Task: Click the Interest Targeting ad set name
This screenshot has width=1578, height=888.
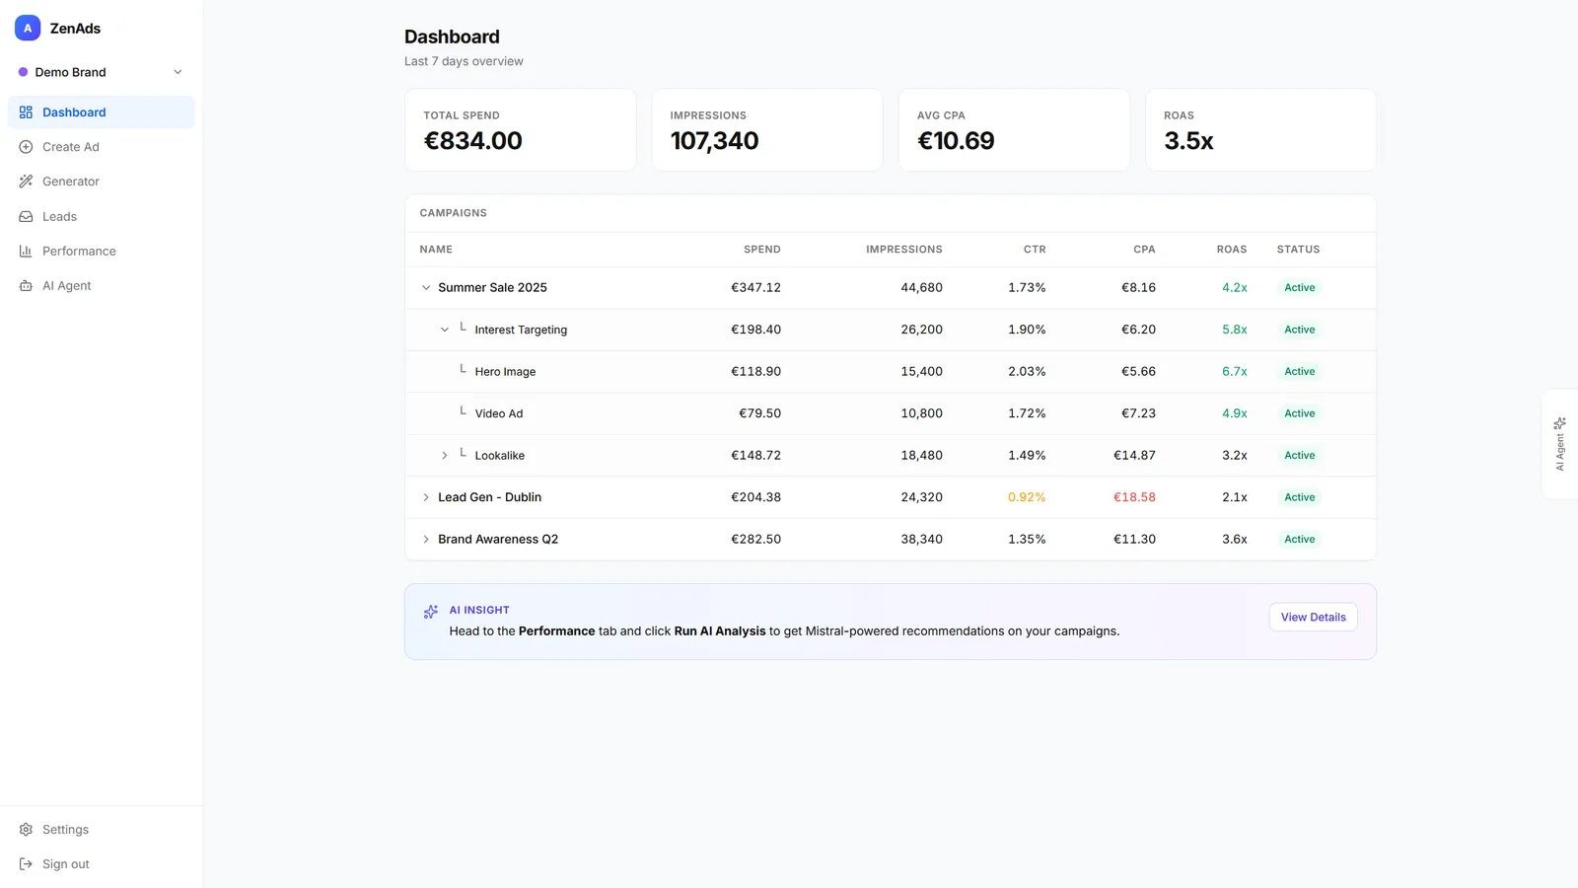Action: point(521,330)
